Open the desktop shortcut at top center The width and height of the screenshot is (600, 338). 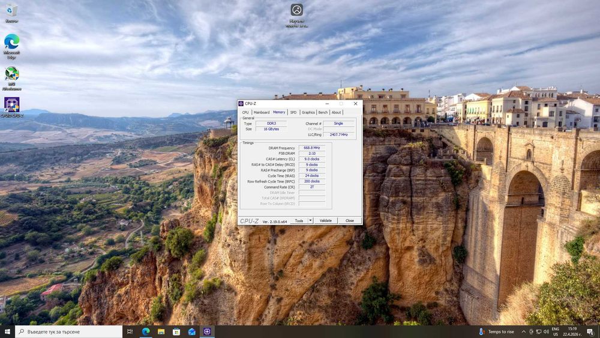click(x=296, y=16)
